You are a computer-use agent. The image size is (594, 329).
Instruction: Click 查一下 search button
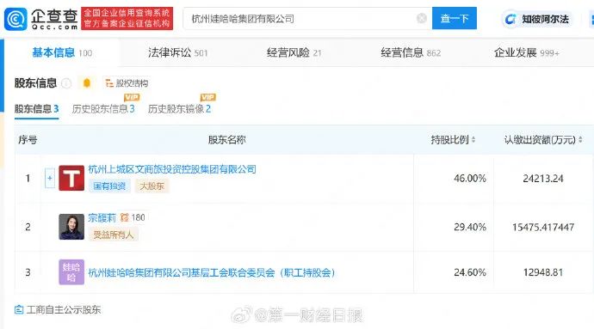pos(455,18)
